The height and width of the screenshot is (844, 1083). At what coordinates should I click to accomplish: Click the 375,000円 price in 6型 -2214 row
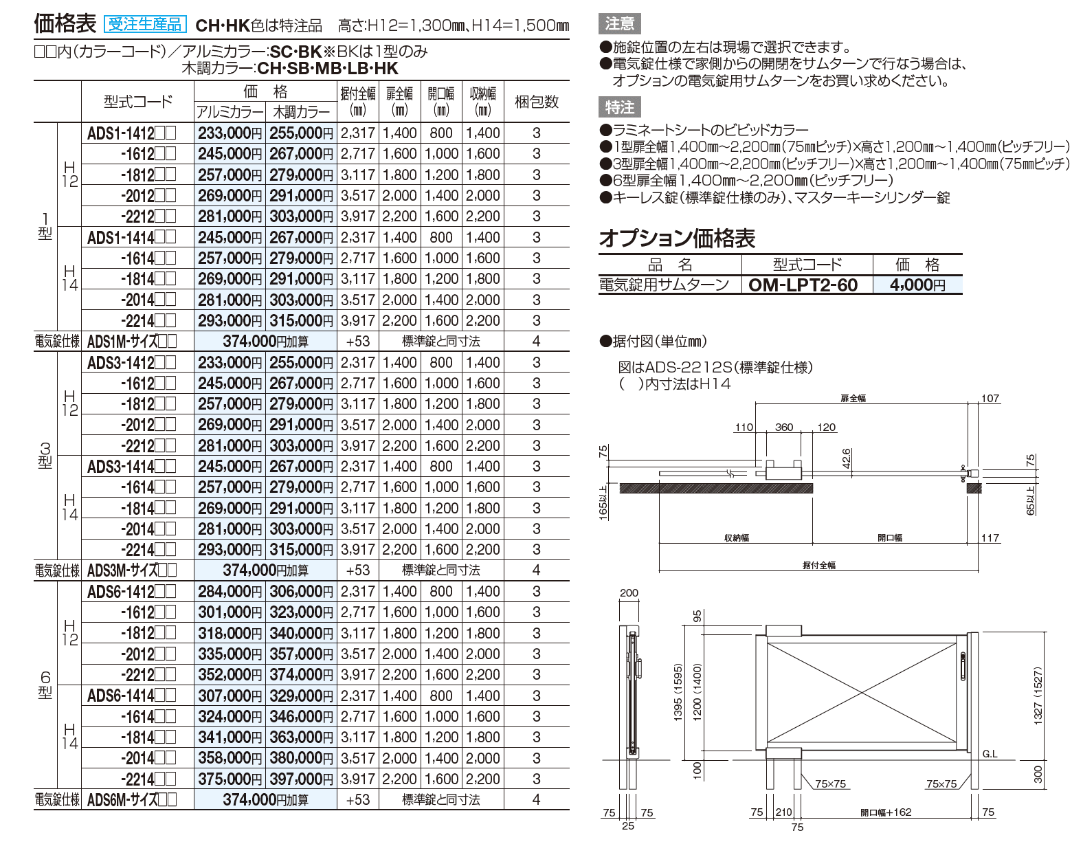pos(230,779)
